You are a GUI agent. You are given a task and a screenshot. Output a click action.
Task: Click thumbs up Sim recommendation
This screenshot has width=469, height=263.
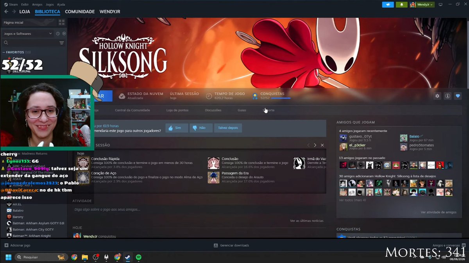pos(176,128)
